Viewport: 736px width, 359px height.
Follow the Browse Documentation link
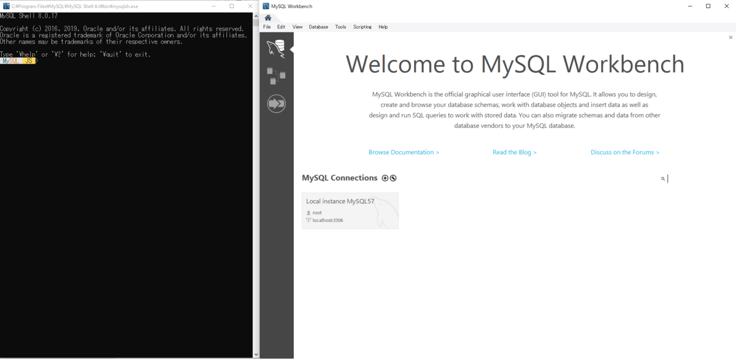click(x=404, y=152)
